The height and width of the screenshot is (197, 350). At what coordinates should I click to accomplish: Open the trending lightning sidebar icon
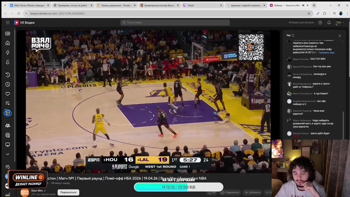(8, 53)
